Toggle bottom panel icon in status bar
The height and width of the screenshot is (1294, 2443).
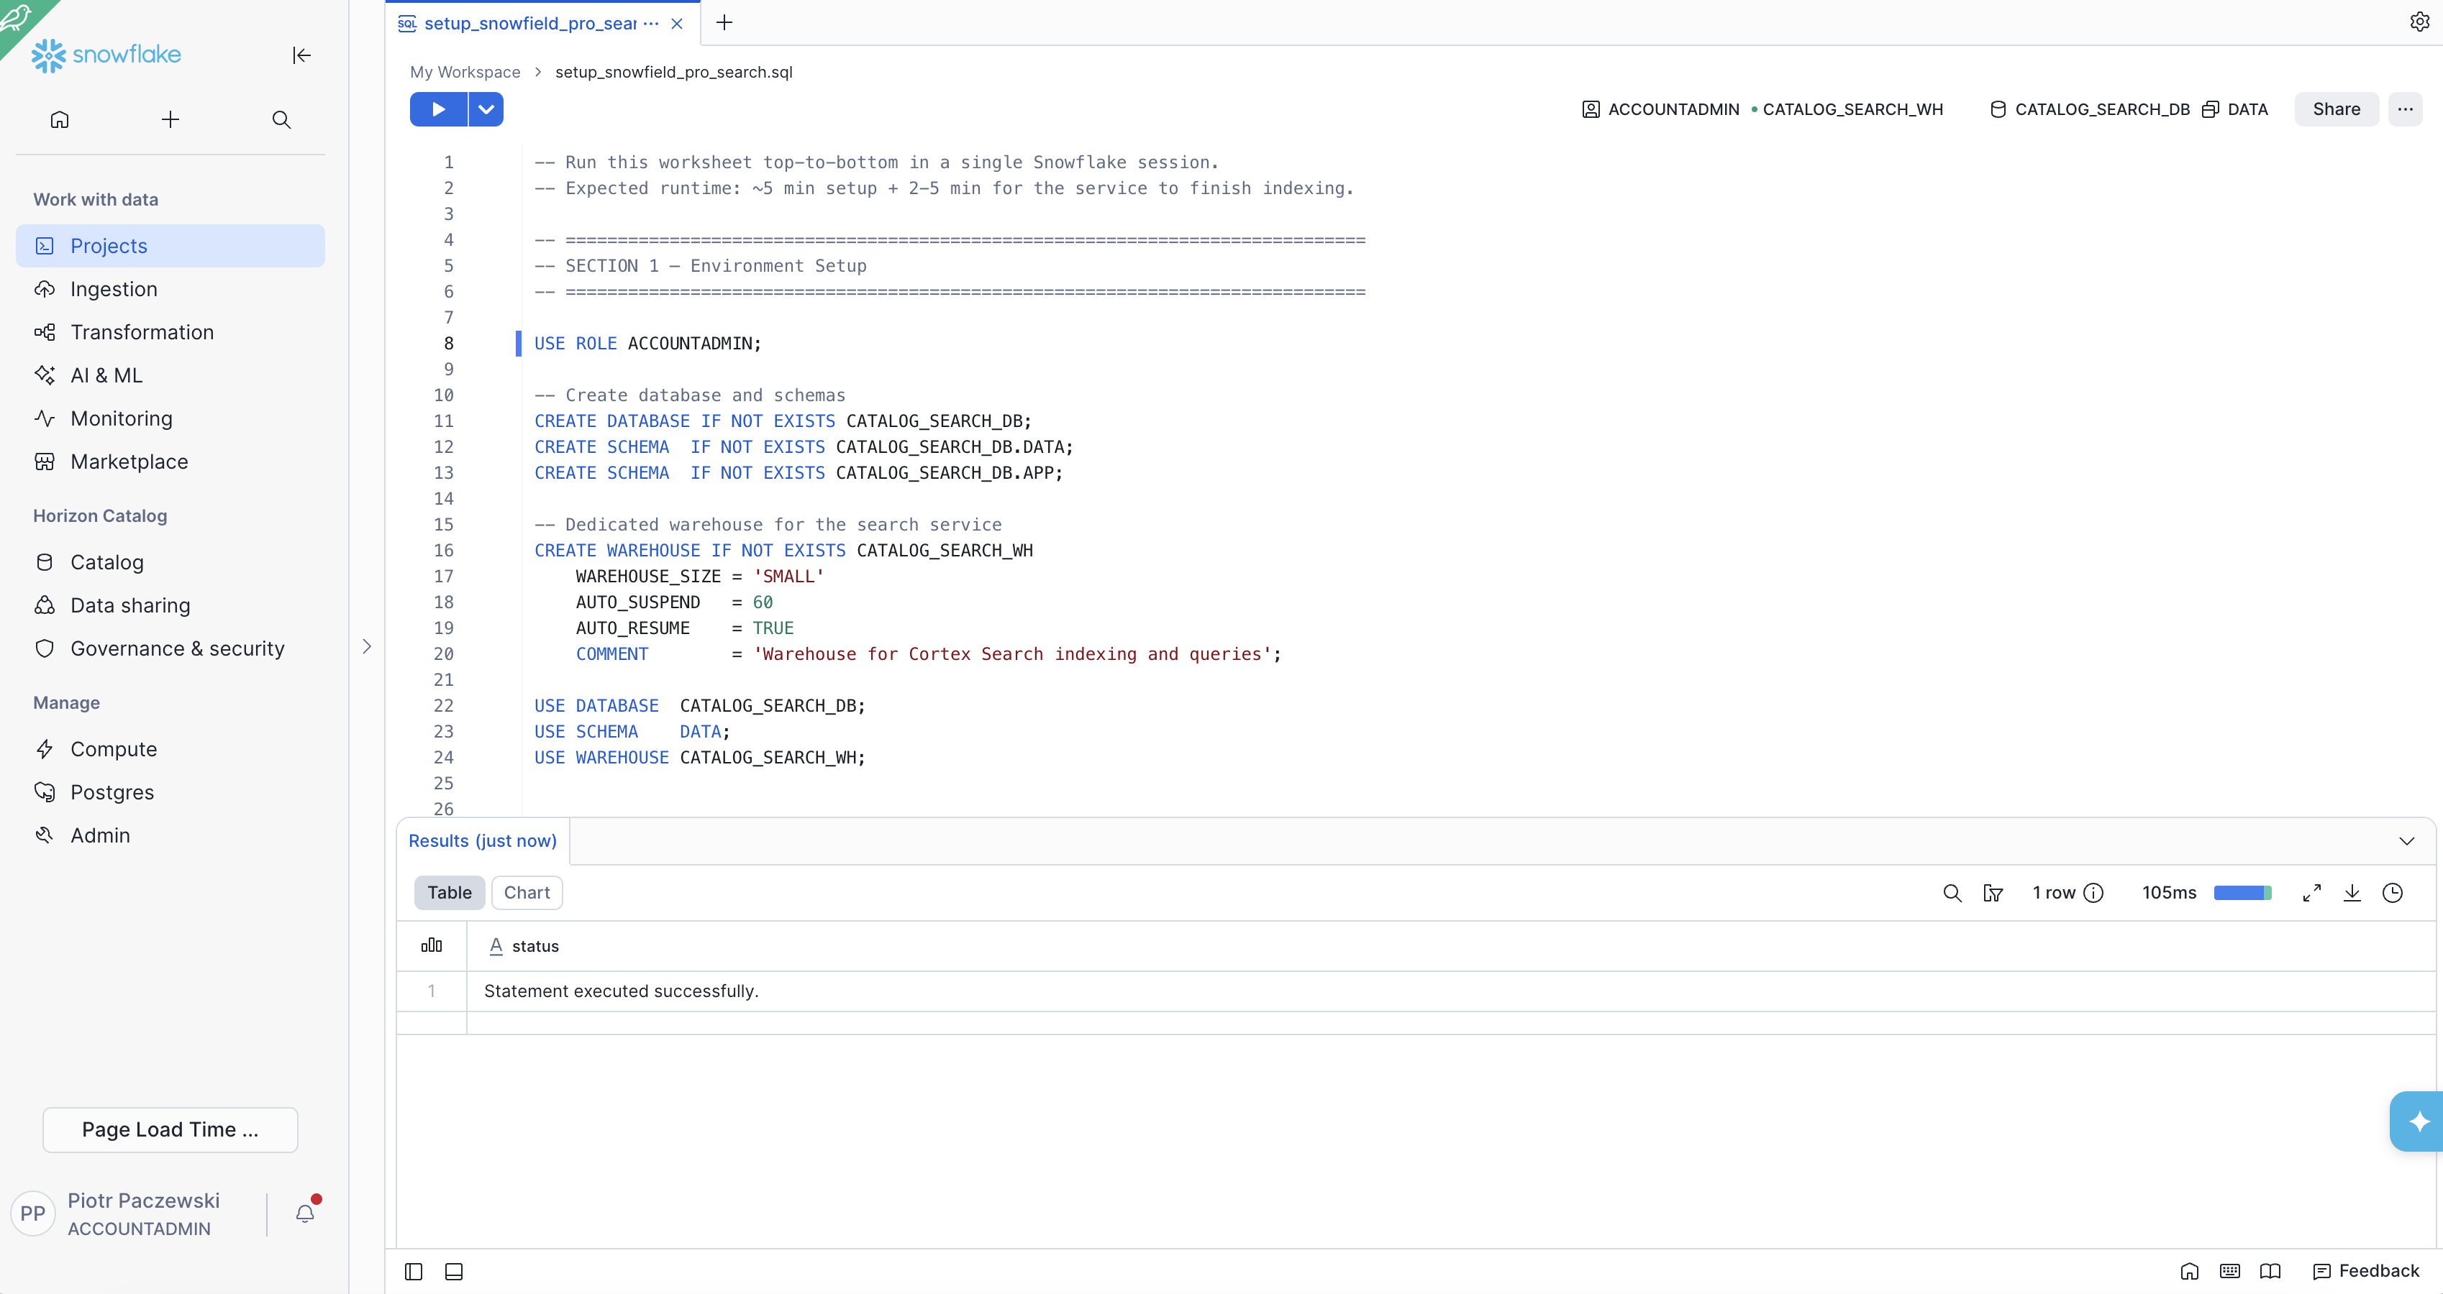click(454, 1271)
